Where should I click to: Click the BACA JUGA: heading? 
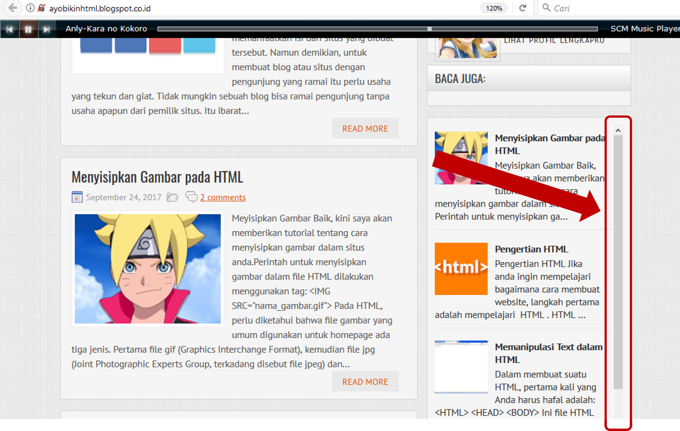(x=460, y=78)
